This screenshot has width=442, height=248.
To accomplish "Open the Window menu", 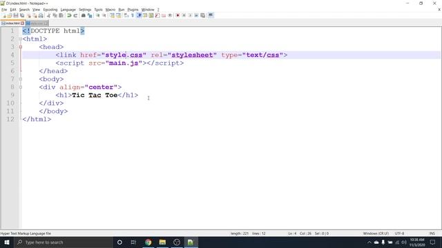I will 148,10.
